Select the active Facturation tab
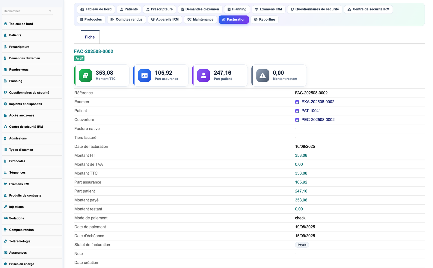 tap(234, 19)
